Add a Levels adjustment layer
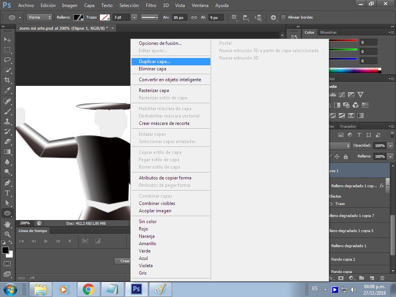 pos(333,94)
